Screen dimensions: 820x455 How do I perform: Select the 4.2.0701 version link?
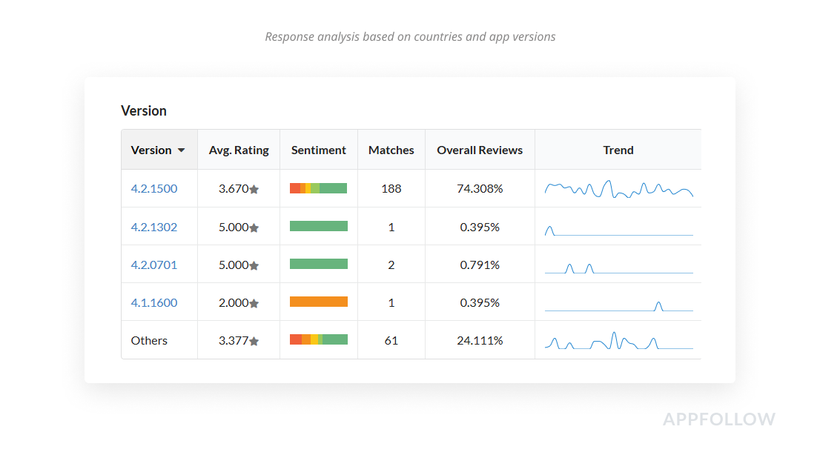(x=154, y=265)
